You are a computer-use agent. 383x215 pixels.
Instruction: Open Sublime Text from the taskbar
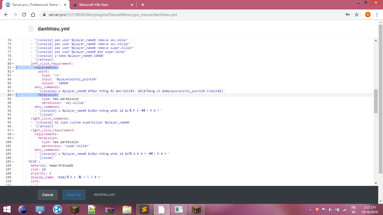[144, 209]
